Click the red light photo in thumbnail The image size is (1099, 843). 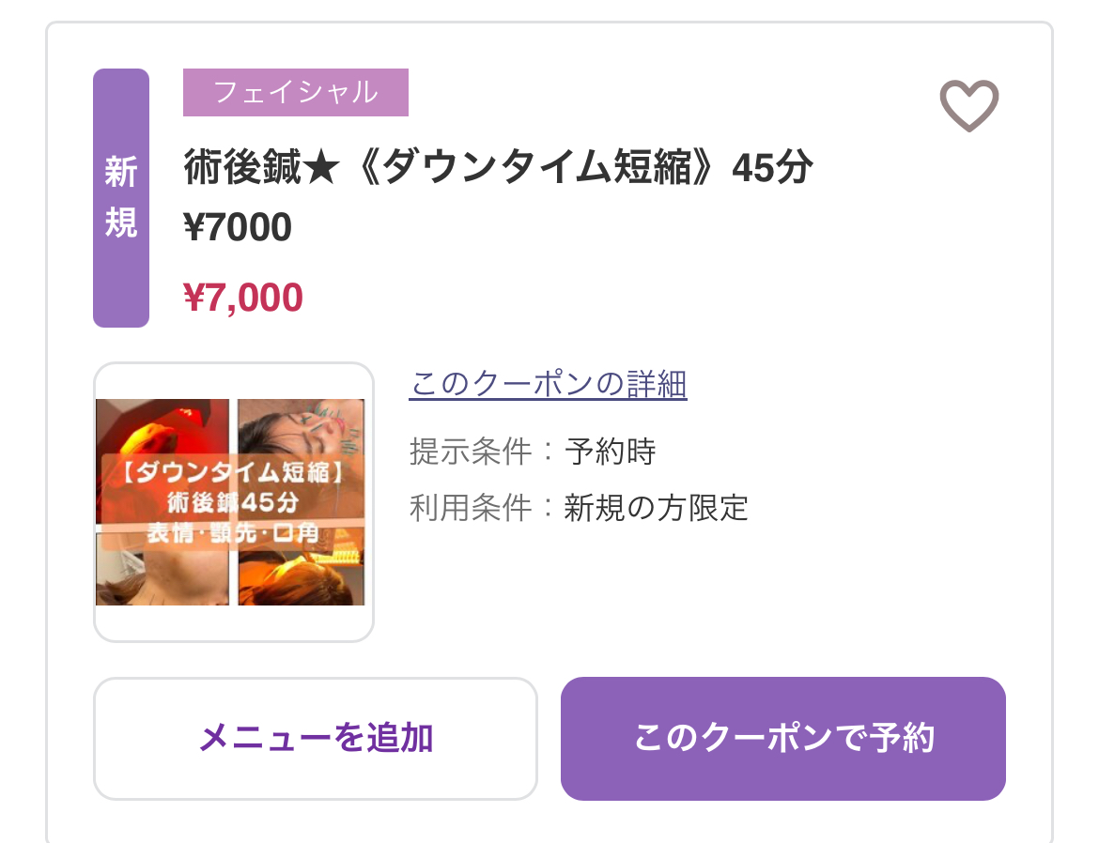162,427
